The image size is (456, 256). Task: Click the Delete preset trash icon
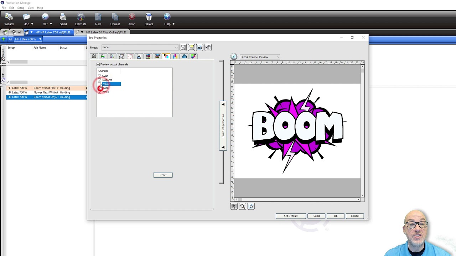coord(208,47)
